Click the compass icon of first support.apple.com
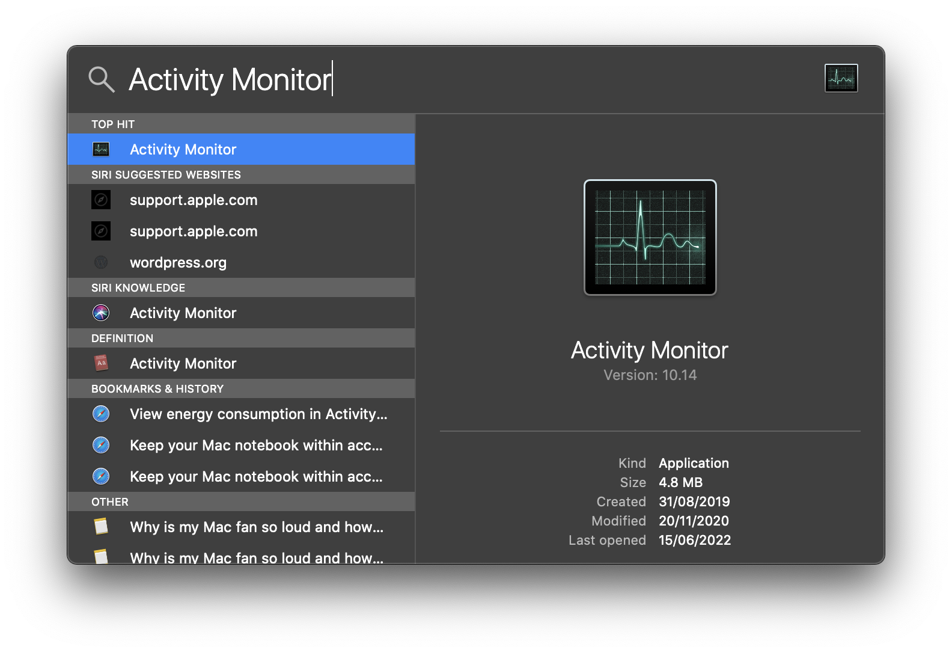The width and height of the screenshot is (952, 653). coord(101,200)
